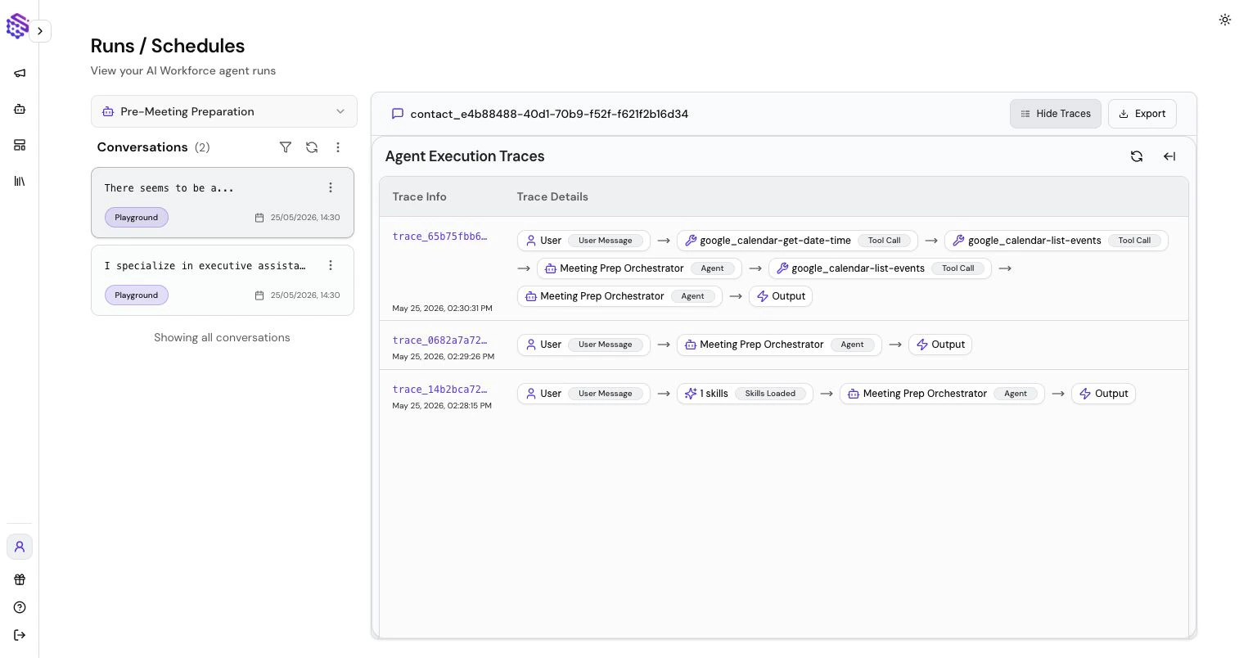Click 'Trace Details' column header
This screenshot has width=1248, height=658.
[552, 196]
